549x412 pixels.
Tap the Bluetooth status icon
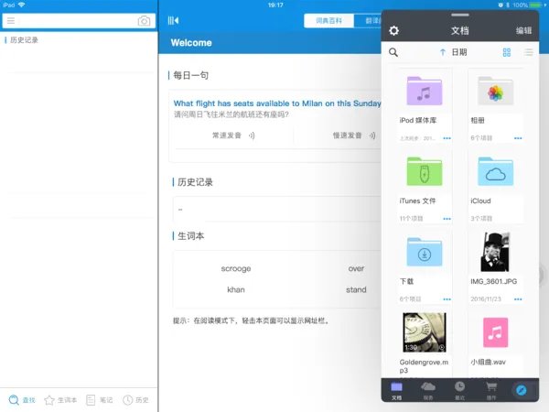pyautogui.click(x=508, y=5)
